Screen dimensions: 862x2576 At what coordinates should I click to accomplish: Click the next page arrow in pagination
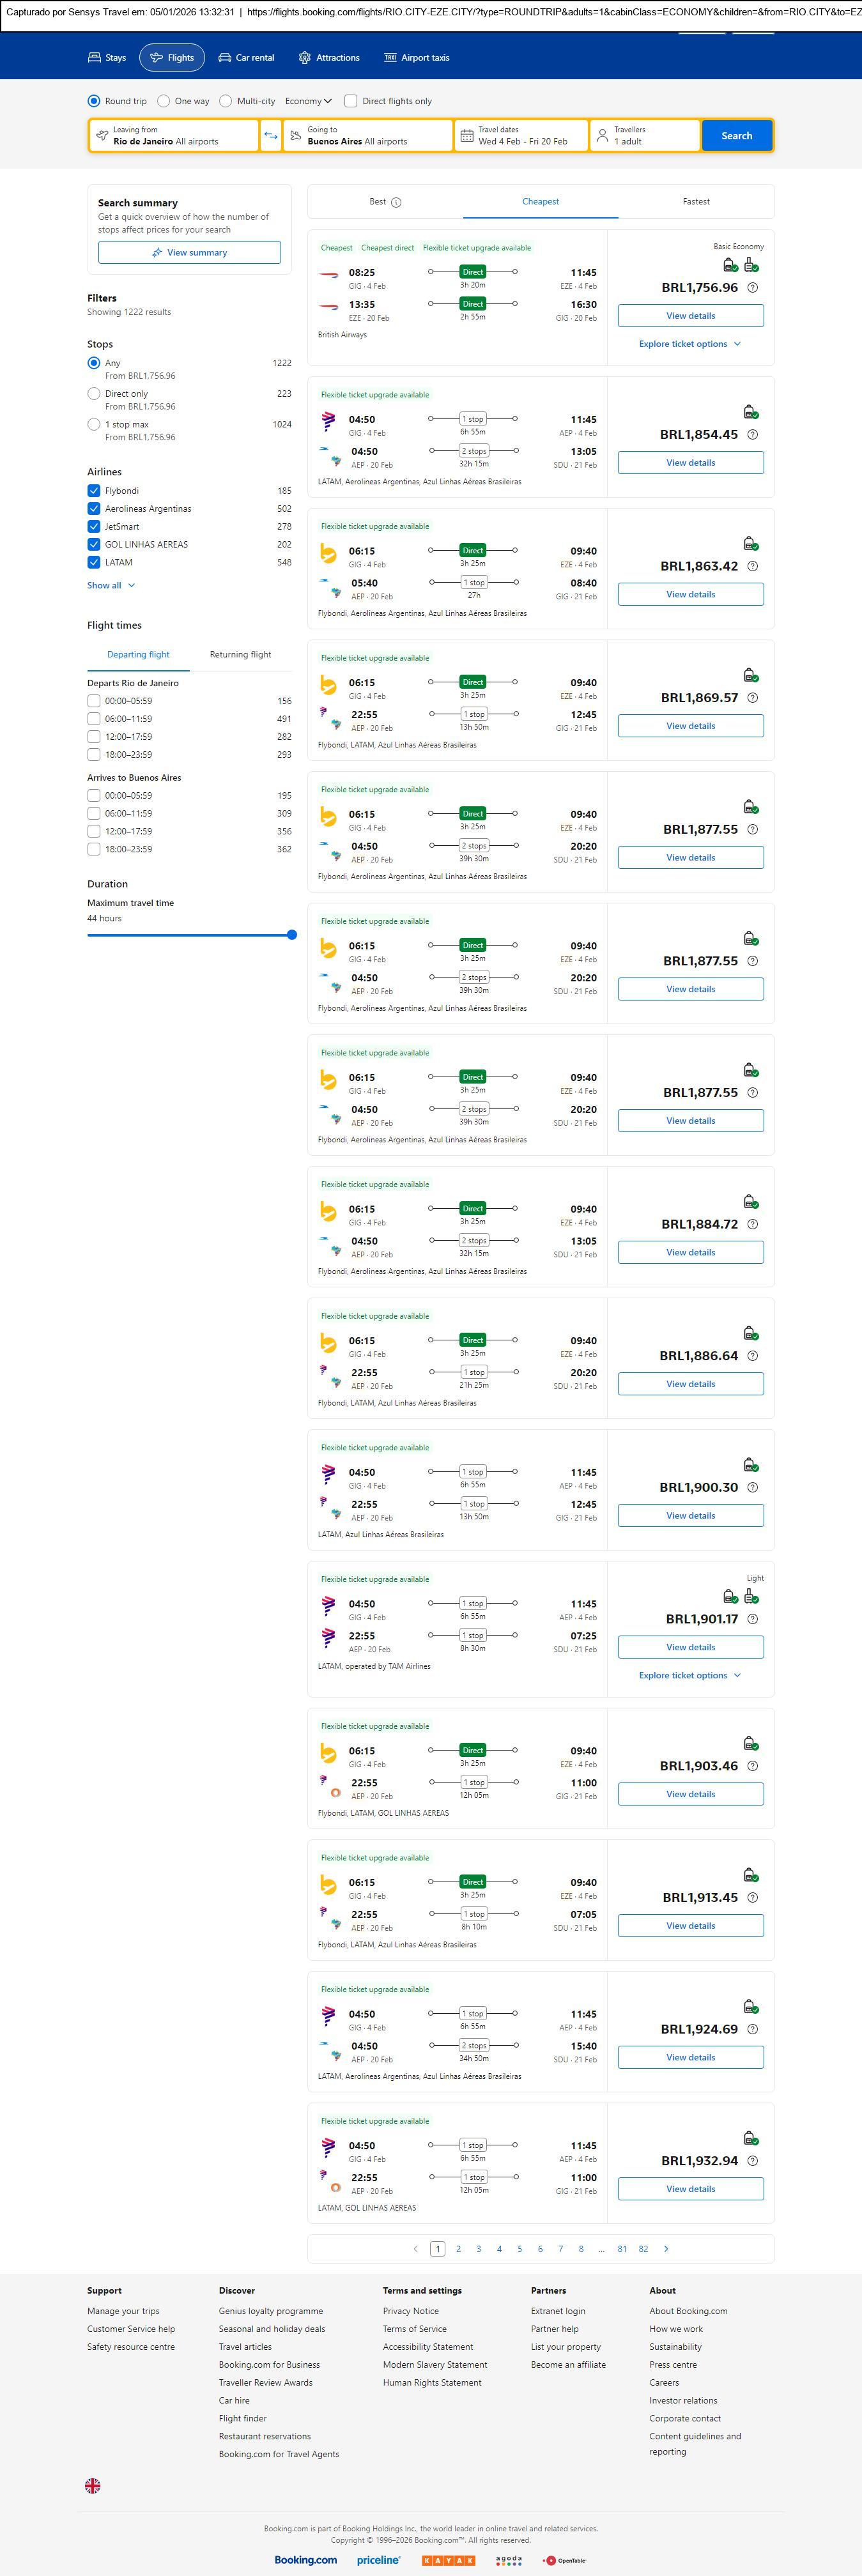point(666,2248)
